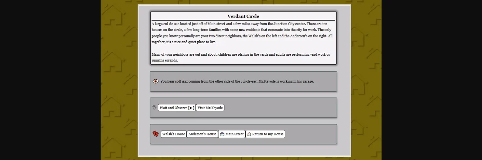The height and width of the screenshot is (160, 482).
Task: Visit Mr.Keyode in his garage
Action: [x=210, y=108]
